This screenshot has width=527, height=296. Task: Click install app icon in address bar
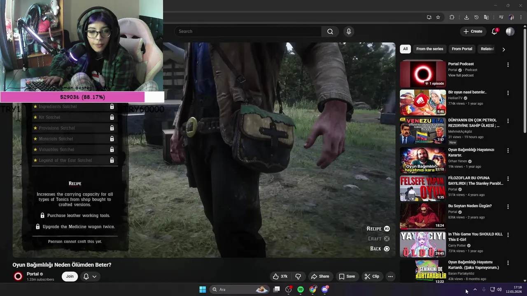(429, 17)
